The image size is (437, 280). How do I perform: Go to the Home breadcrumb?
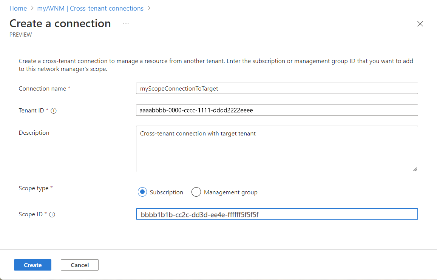(18, 8)
